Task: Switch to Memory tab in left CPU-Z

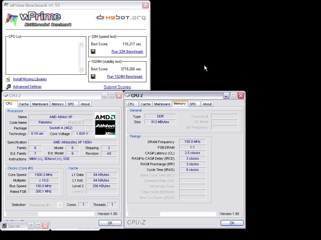Action: 58,104
